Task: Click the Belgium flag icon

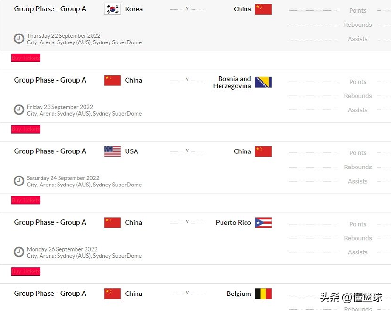Action: pyautogui.click(x=263, y=294)
